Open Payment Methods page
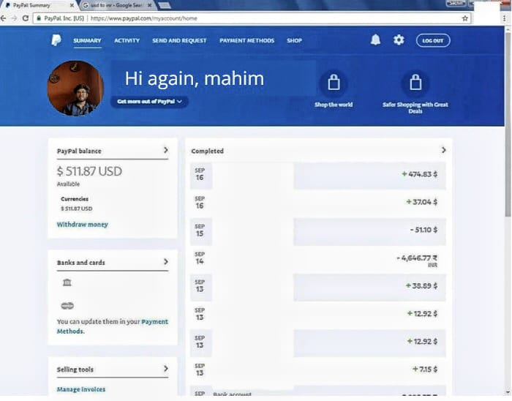Screen dimensions: 512x401 pyautogui.click(x=247, y=40)
